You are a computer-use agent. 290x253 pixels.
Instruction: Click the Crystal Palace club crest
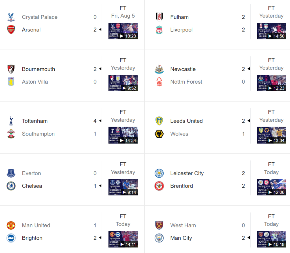tap(11, 17)
